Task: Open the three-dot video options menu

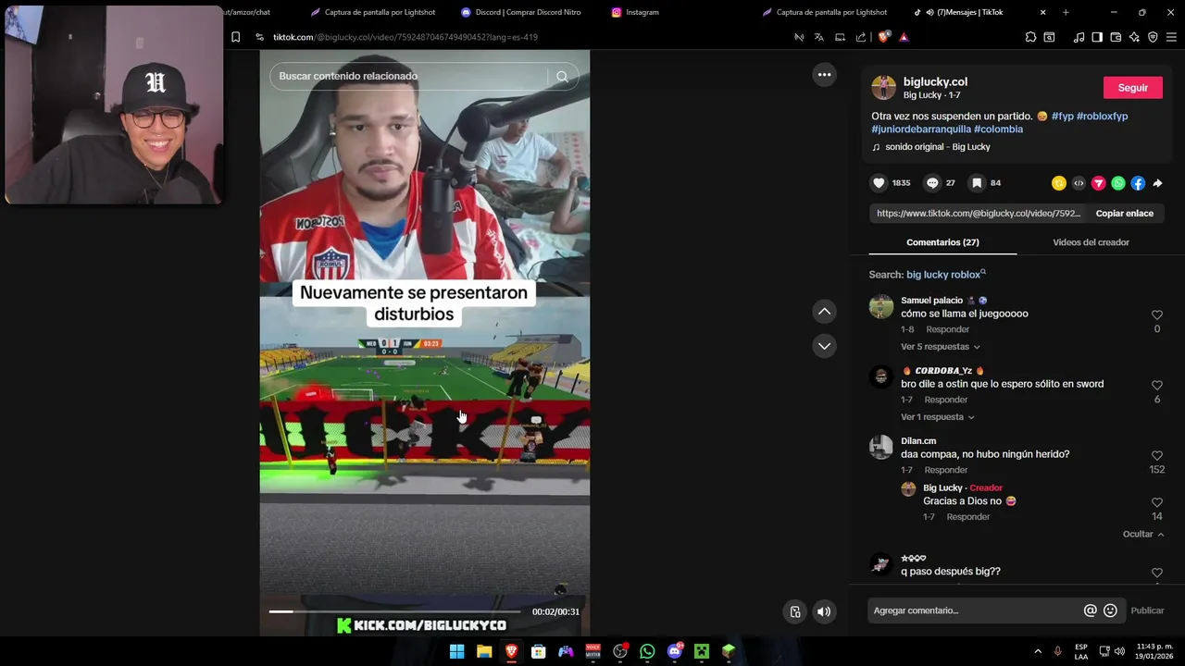Action: (824, 75)
